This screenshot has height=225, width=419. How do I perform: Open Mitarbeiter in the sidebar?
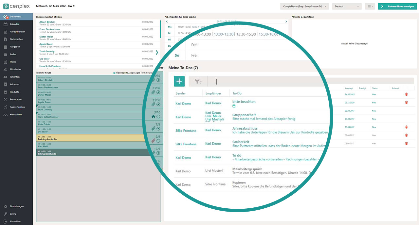[16, 69]
